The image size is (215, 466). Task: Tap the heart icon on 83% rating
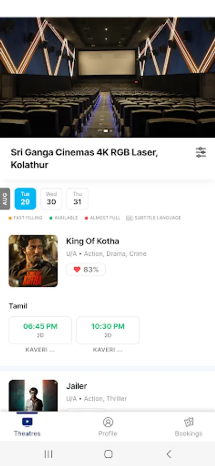tap(77, 270)
